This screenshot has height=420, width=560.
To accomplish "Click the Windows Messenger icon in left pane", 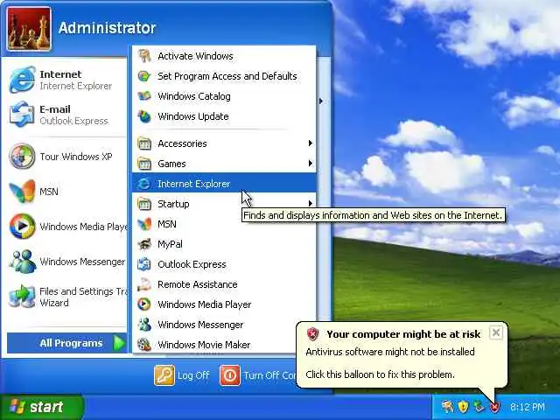I will pos(22,262).
